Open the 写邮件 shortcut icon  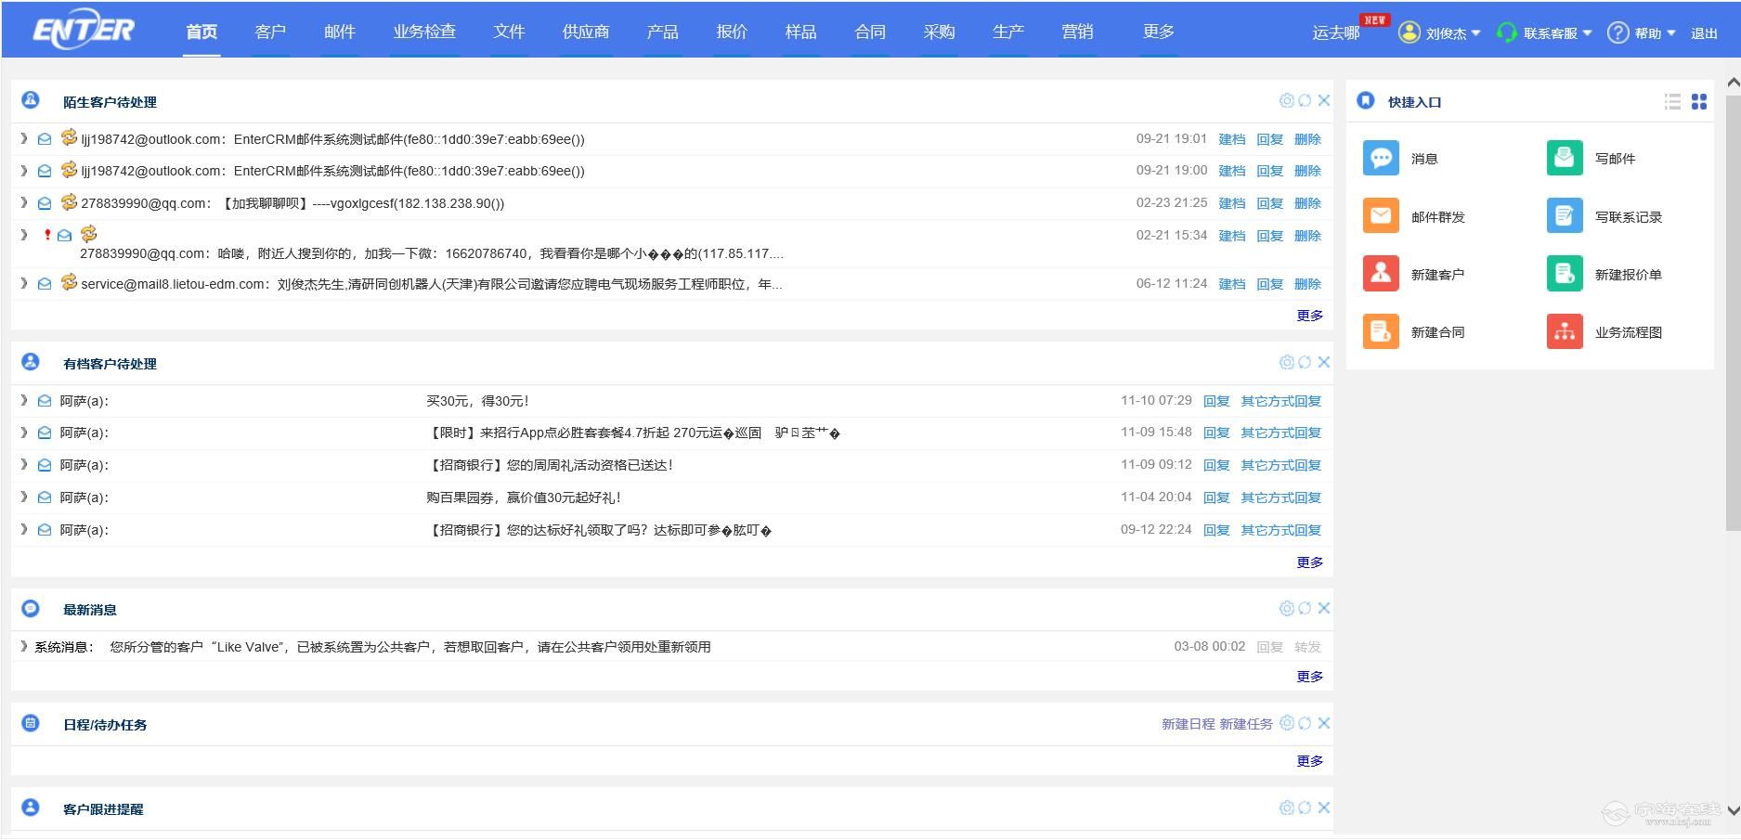(1565, 158)
